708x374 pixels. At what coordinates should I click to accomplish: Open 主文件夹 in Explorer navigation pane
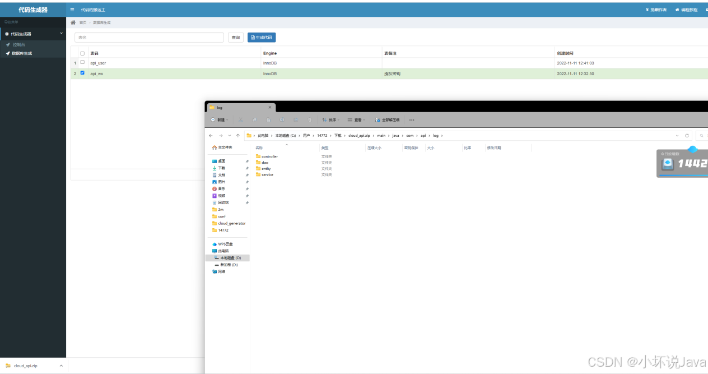[x=222, y=147]
